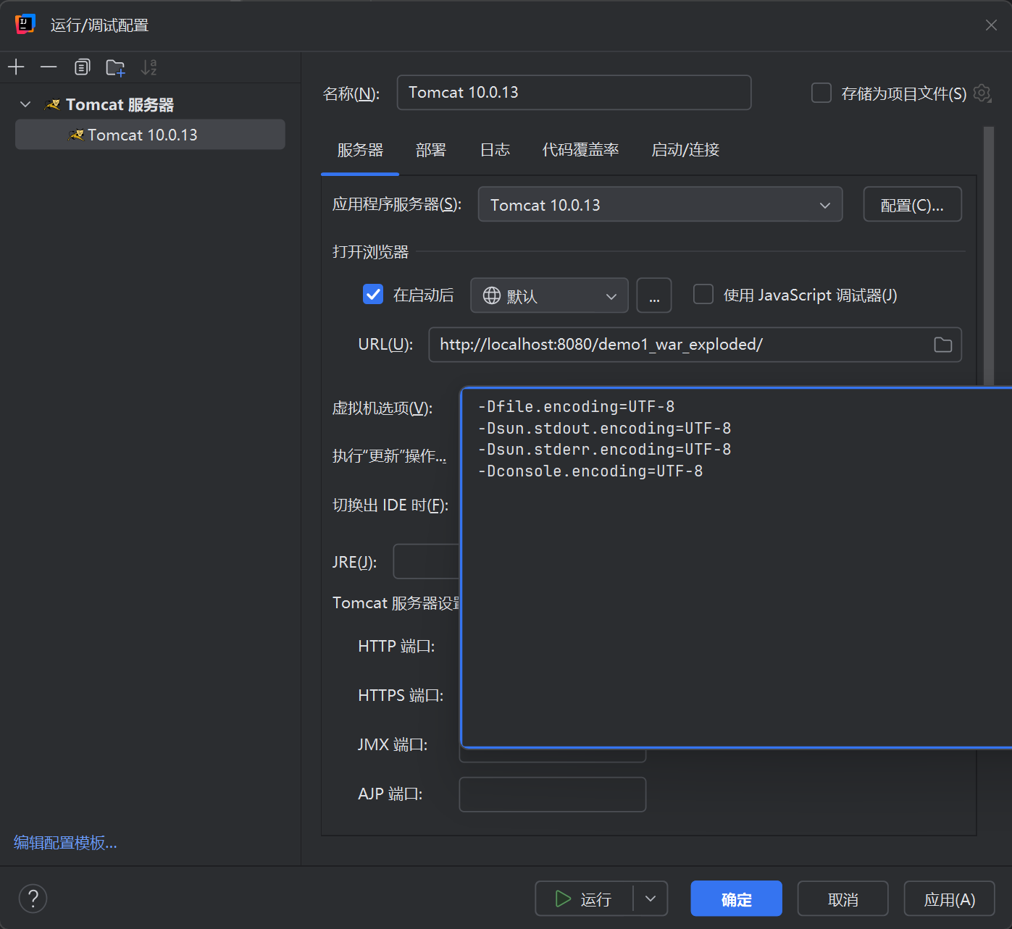This screenshot has width=1012, height=929.
Task: Switch to the 部署 tab
Action: click(x=431, y=150)
